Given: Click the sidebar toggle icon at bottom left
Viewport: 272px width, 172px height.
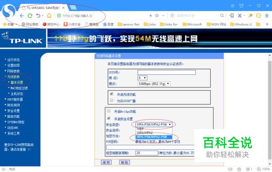Looking at the screenshot, I should (x=4, y=169).
